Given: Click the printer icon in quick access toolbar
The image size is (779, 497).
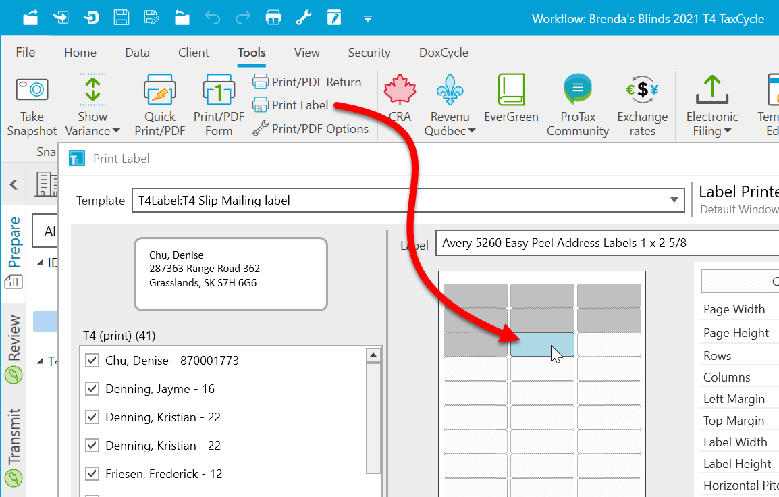Looking at the screenshot, I should tap(273, 18).
